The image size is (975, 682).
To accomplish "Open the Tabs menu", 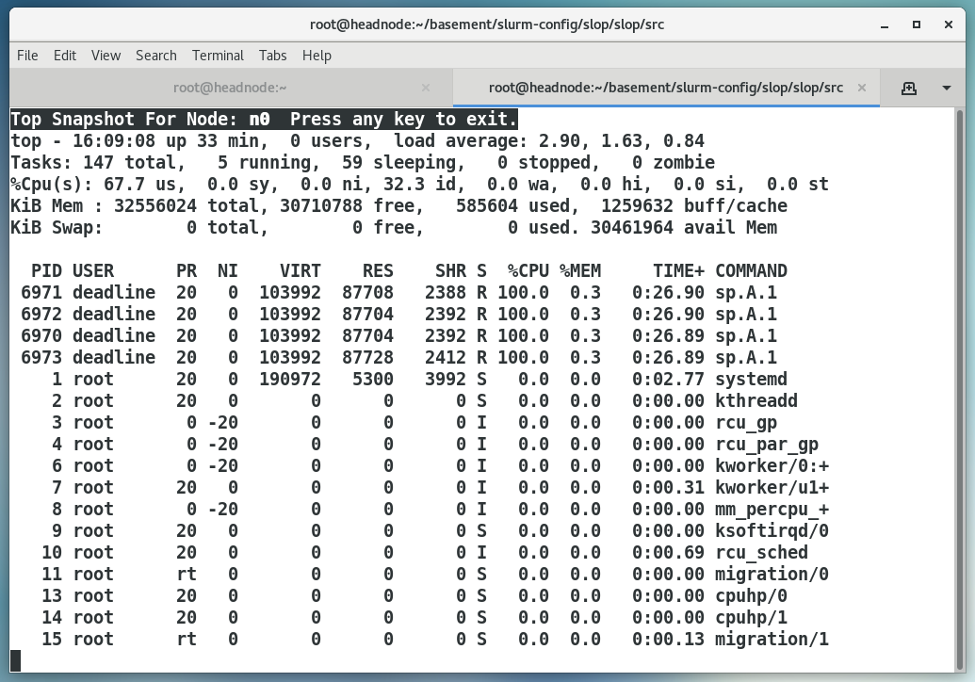I will coord(273,56).
